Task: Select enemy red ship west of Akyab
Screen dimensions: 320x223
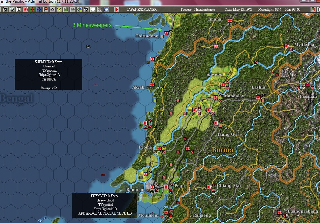Action: tap(96, 85)
